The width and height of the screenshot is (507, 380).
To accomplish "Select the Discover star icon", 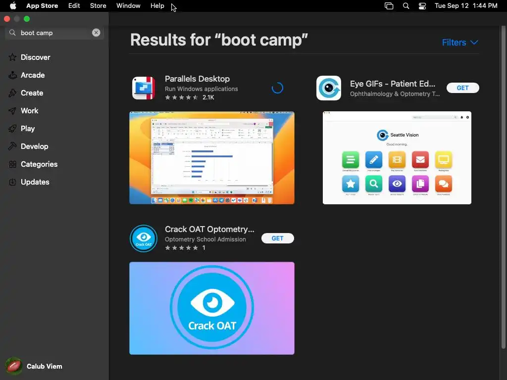I will [12, 57].
